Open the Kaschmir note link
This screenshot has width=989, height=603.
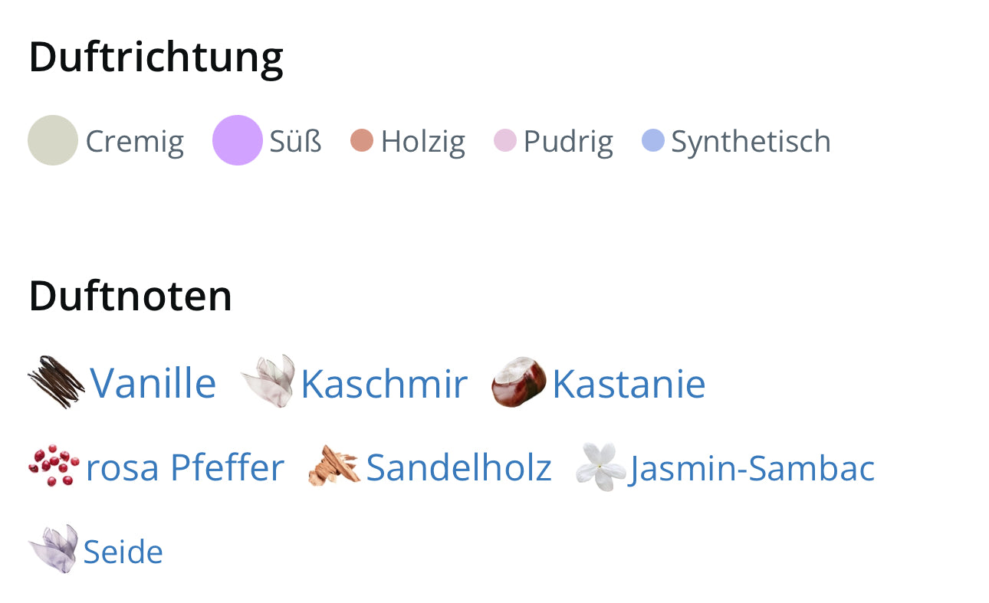tap(383, 383)
